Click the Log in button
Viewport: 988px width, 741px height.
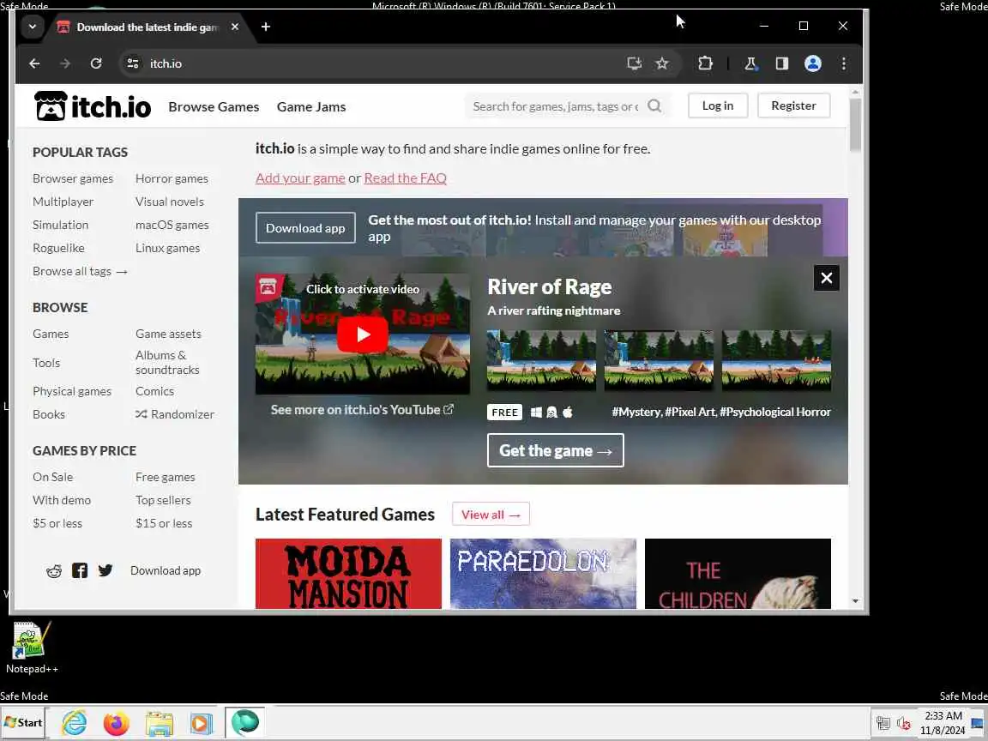click(x=718, y=105)
